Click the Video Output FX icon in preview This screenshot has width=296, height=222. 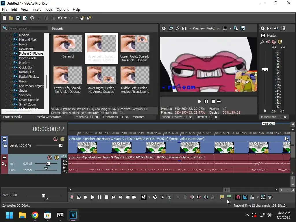177,28
